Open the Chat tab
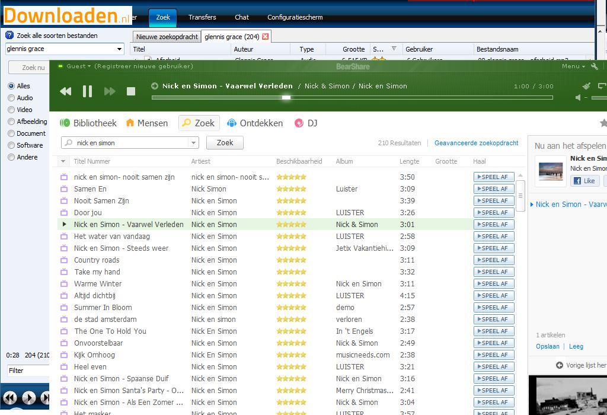The height and width of the screenshot is (415, 607). point(242,17)
